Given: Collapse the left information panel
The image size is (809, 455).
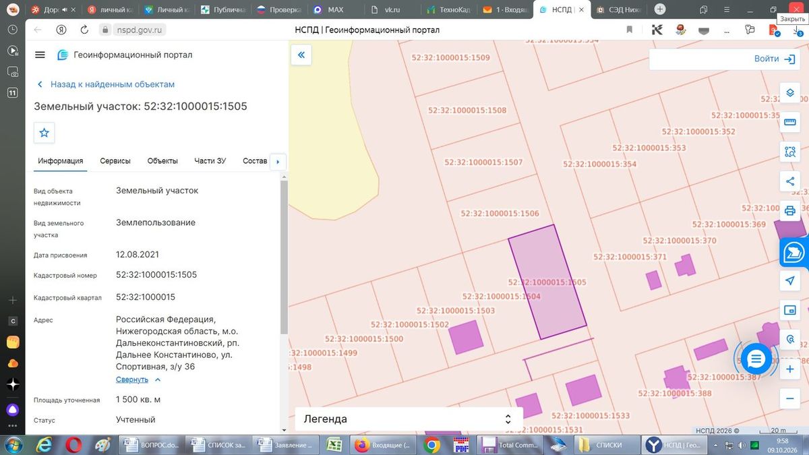Looking at the screenshot, I should 301,55.
